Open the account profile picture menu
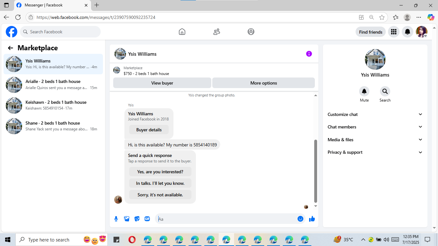Screen dimensions: 438x246 coord(422,32)
